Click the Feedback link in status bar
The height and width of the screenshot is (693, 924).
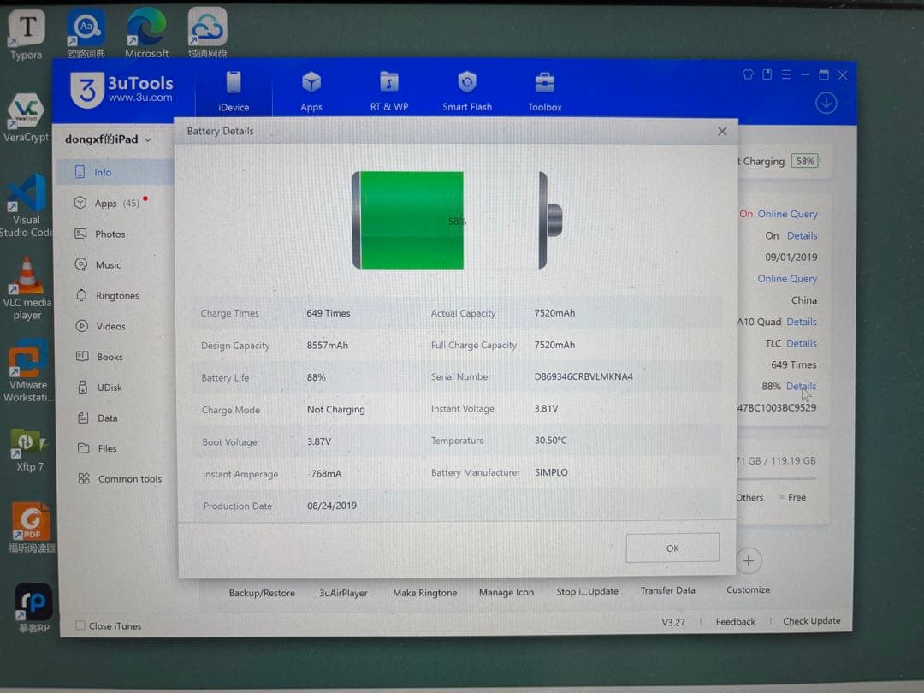tap(735, 622)
